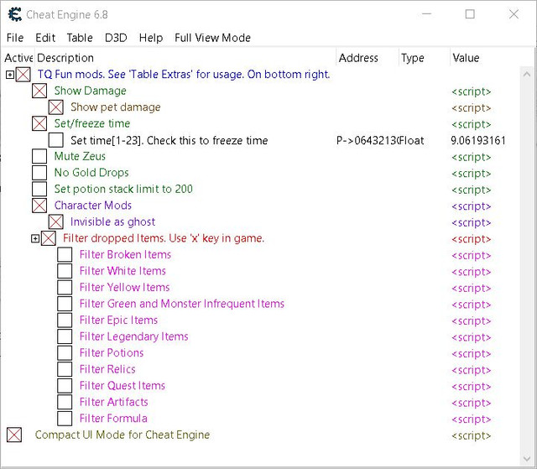Click <script> value of Show Damage row
This screenshot has width=537, height=469.
pyautogui.click(x=472, y=91)
